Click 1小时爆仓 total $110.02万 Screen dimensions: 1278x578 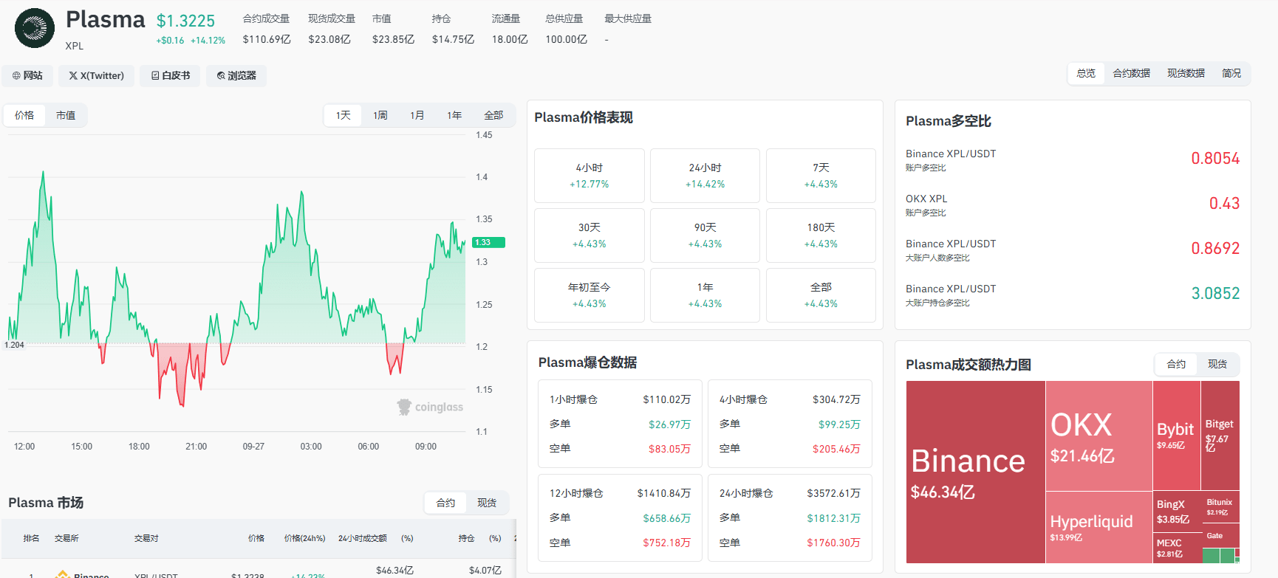pyautogui.click(x=666, y=399)
